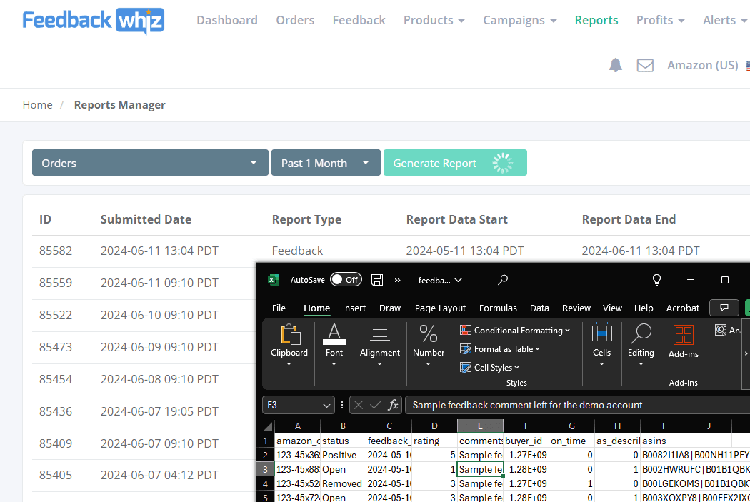Maximize the Excel window
Viewport: 750px width, 502px height.
[725, 280]
